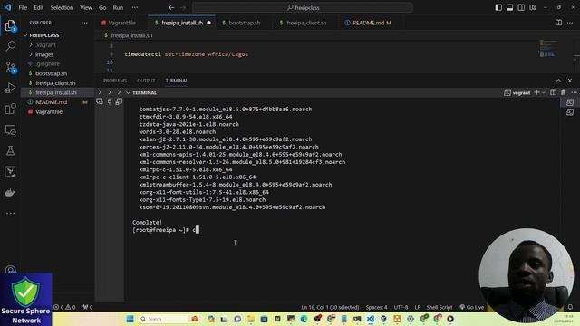The height and width of the screenshot is (326, 580).
Task: Open Vagrantfile in explorer
Action: (x=48, y=111)
